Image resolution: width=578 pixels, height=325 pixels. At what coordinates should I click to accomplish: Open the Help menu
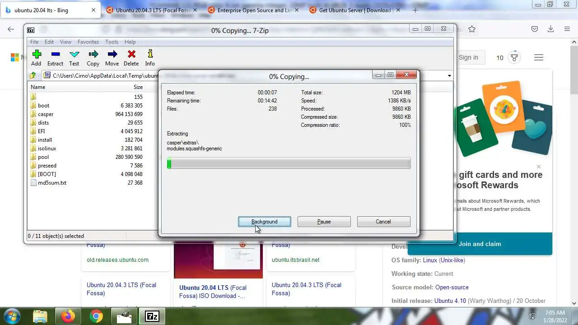(130, 42)
